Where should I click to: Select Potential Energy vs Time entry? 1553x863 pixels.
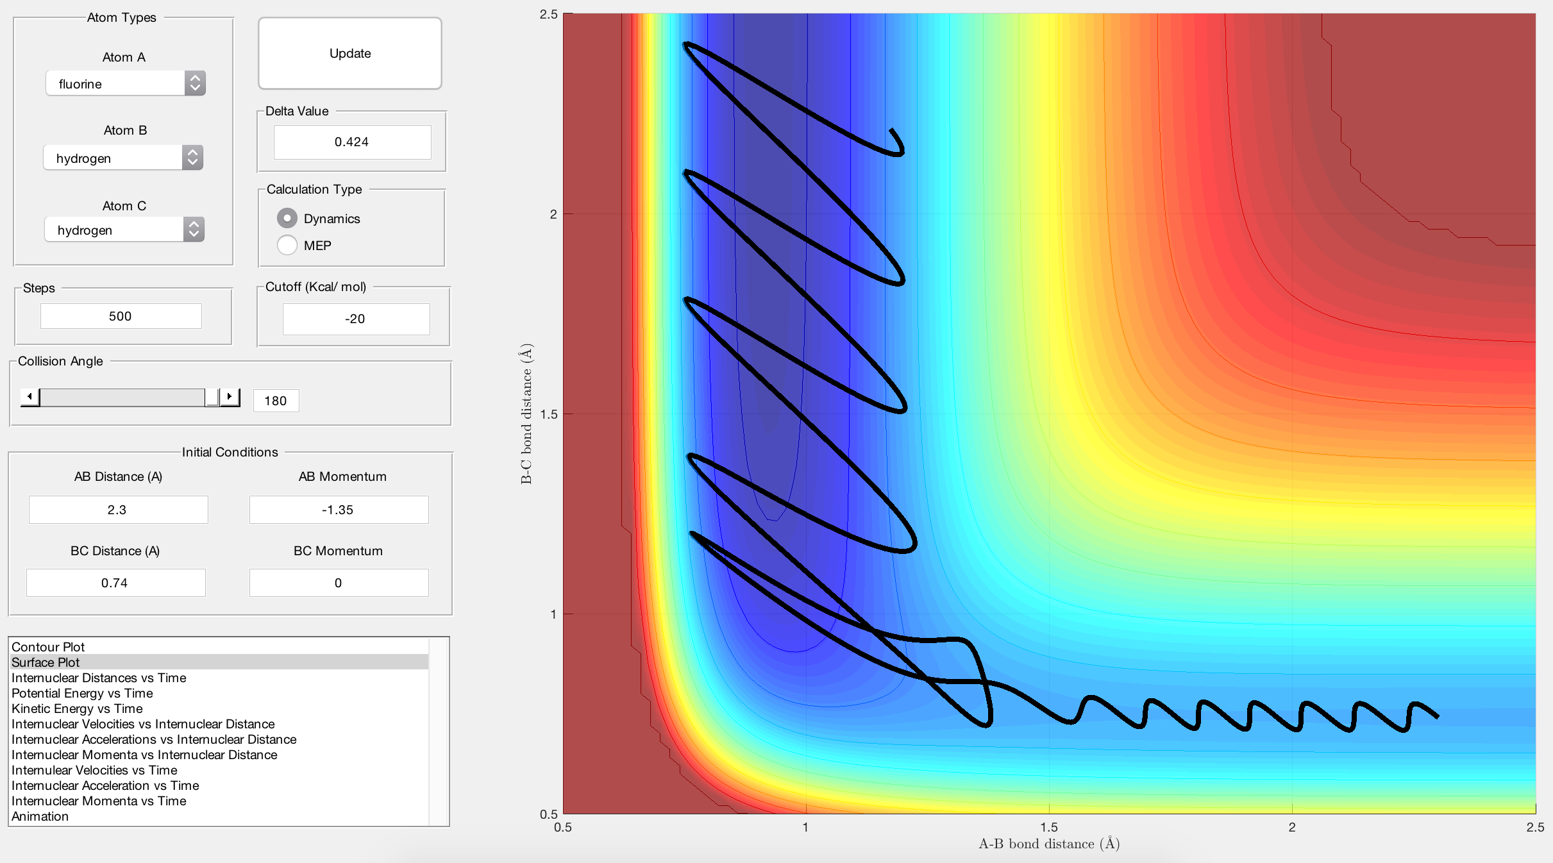point(82,693)
